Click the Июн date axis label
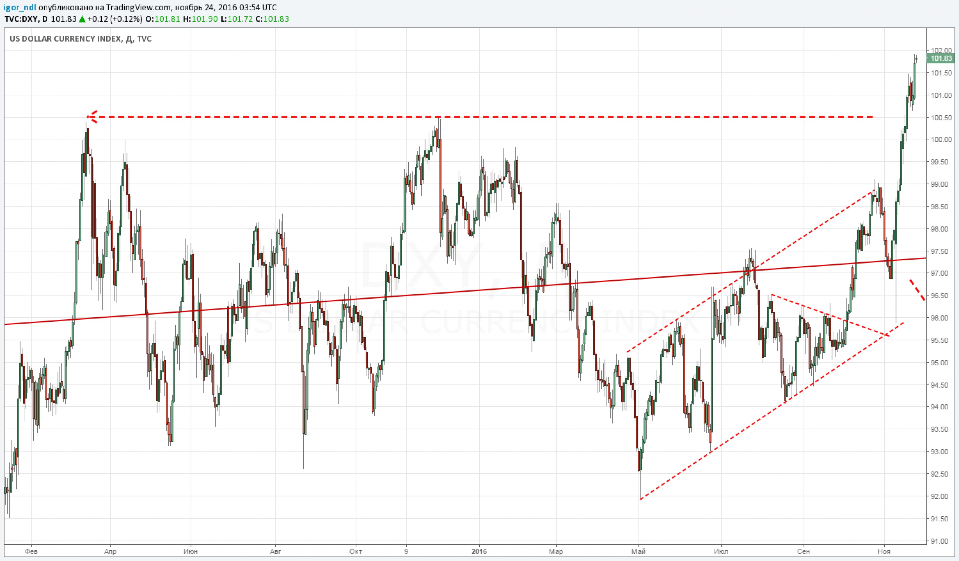The image size is (959, 561). pos(190,551)
